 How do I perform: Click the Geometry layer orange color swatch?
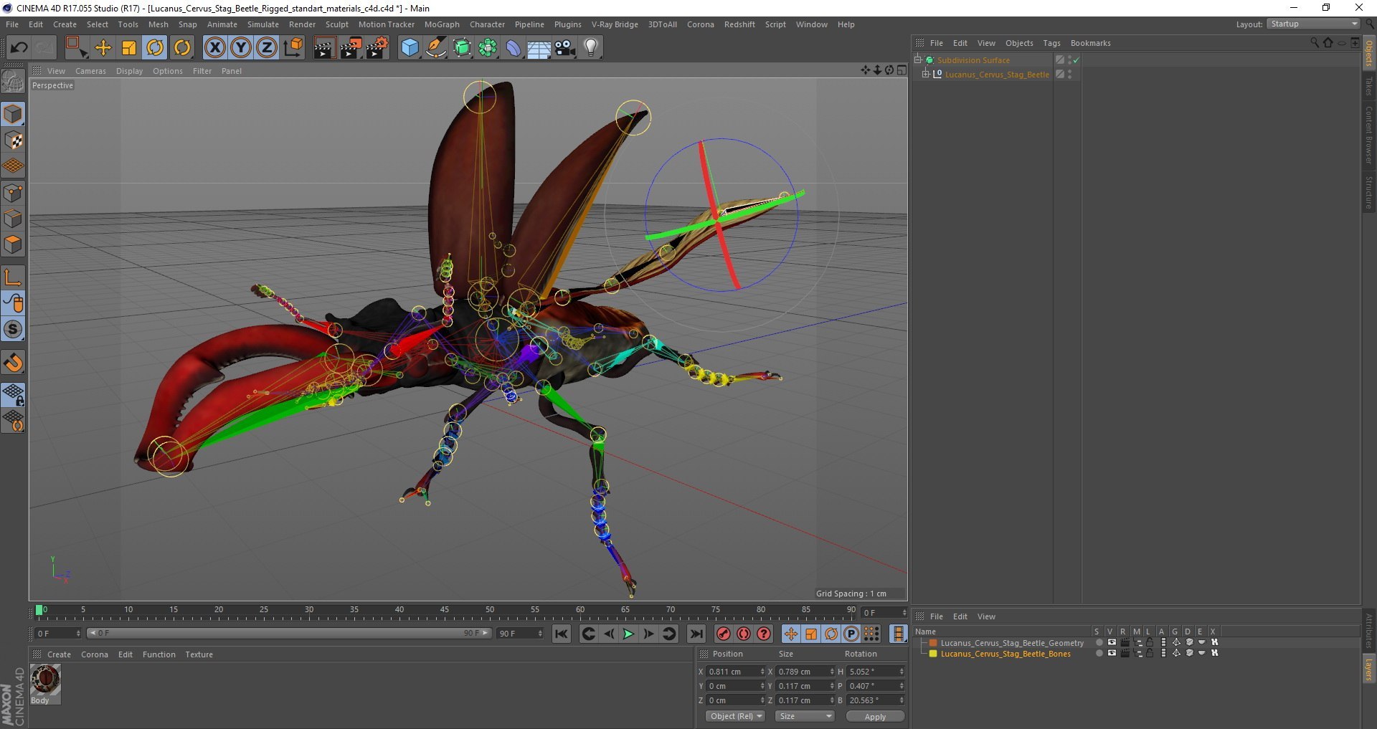(x=933, y=643)
